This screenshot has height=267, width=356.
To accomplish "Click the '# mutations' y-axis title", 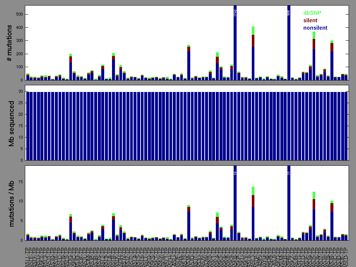I will point(10,43).
